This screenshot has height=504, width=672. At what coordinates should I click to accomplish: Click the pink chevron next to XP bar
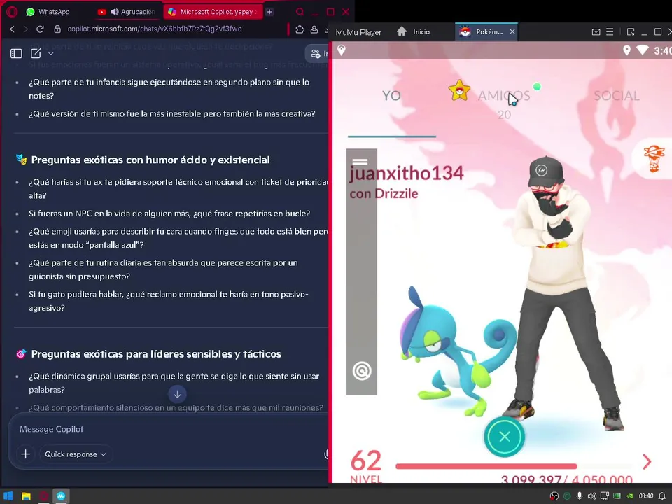point(647,461)
